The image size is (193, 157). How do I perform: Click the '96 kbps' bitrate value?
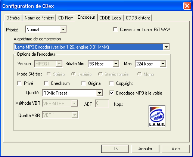point(96,64)
